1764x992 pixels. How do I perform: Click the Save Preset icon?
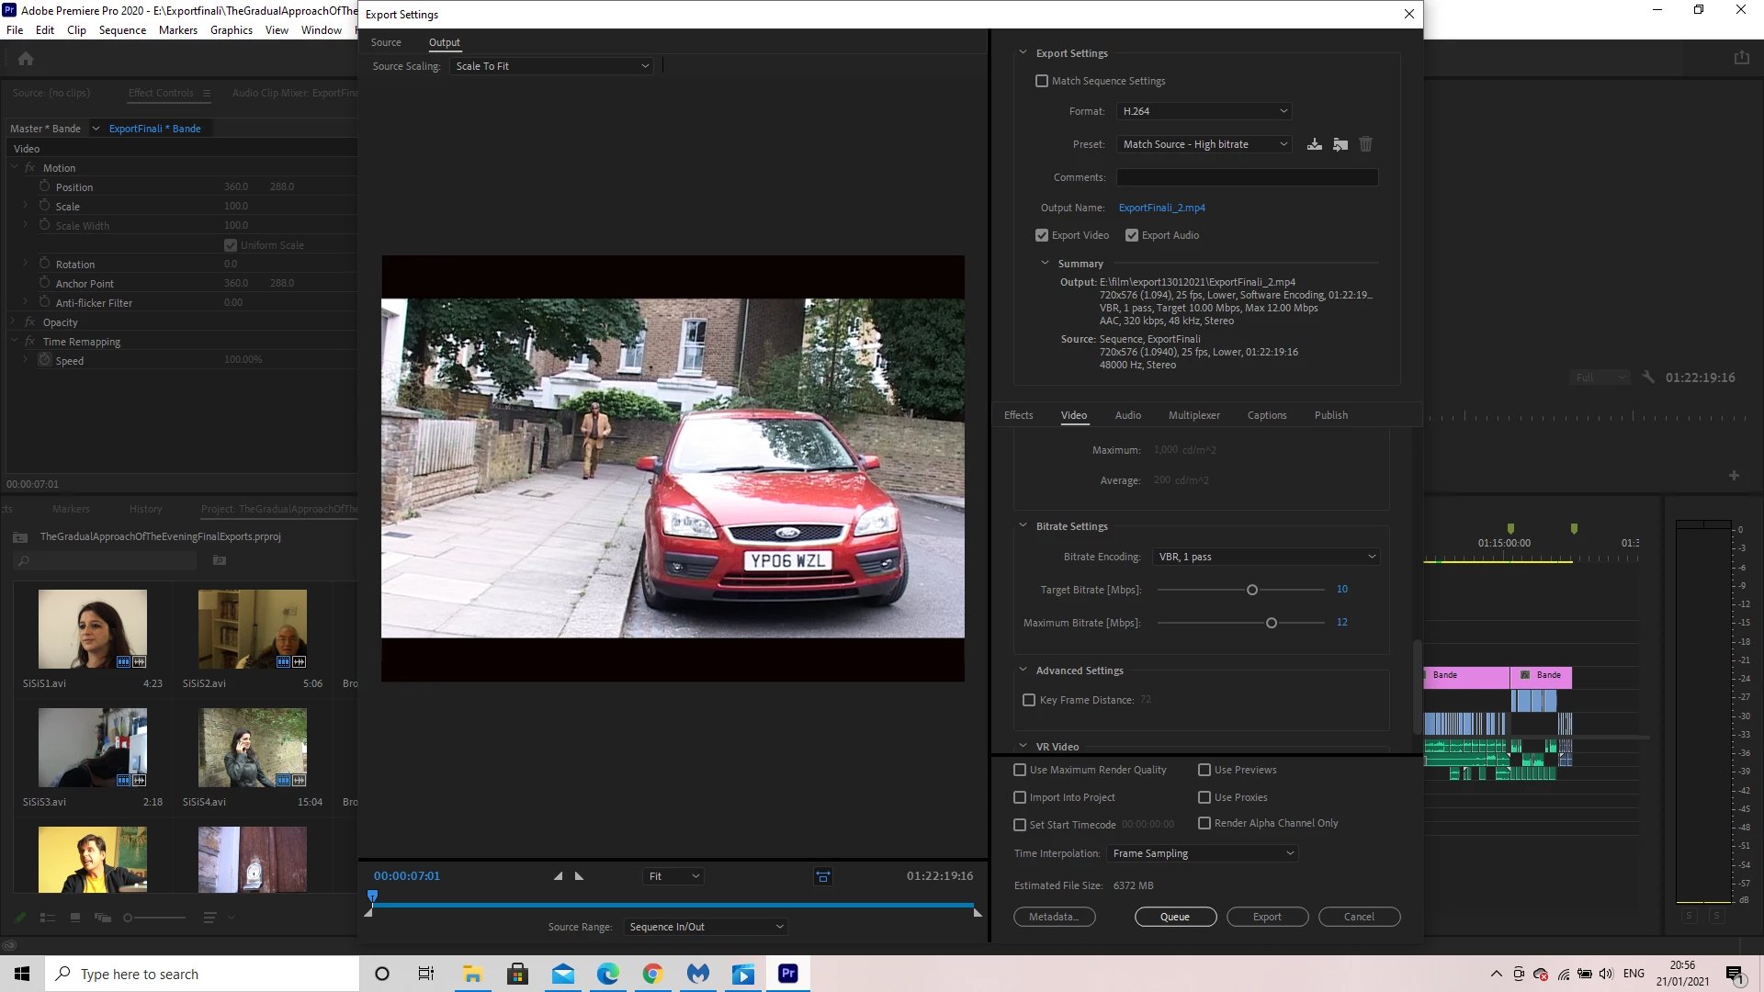[x=1315, y=144]
